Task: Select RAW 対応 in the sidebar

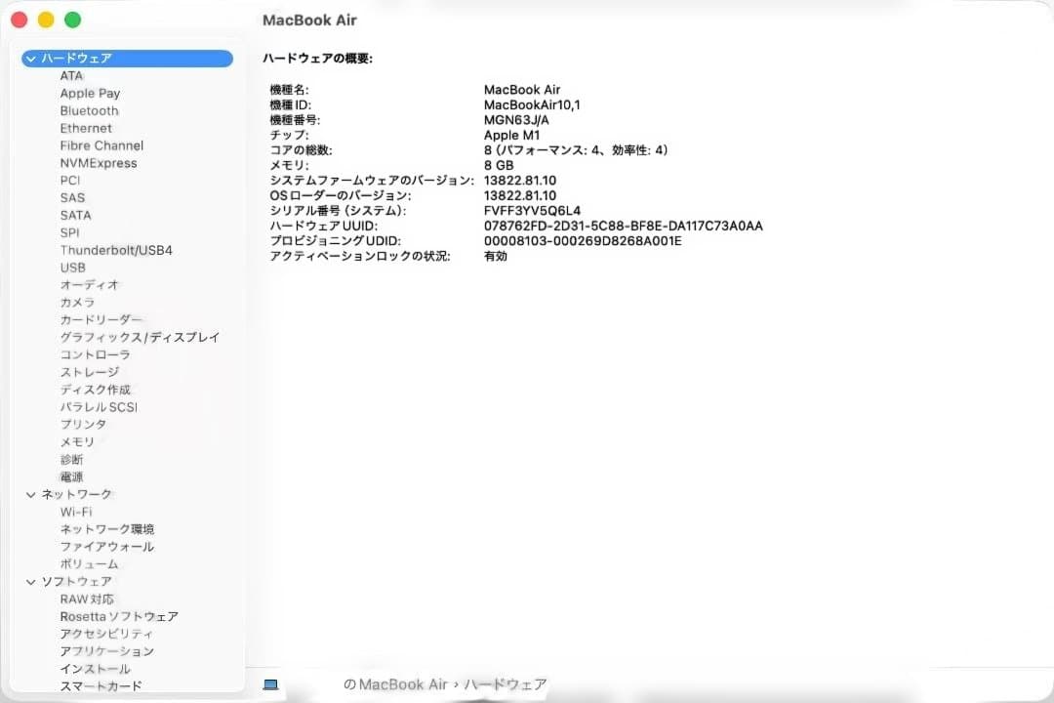Action: click(87, 600)
